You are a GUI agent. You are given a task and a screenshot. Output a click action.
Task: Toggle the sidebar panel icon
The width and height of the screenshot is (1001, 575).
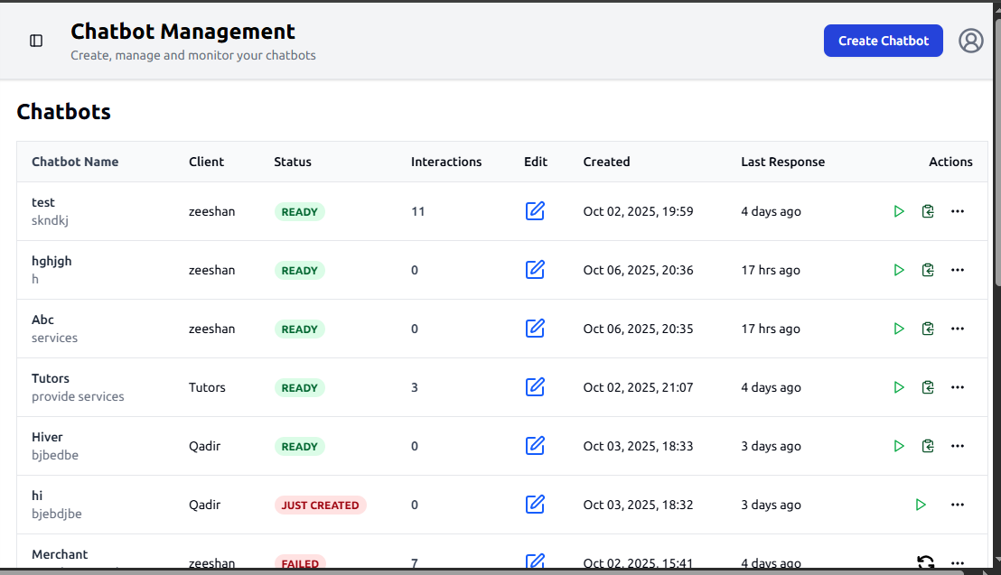(36, 41)
